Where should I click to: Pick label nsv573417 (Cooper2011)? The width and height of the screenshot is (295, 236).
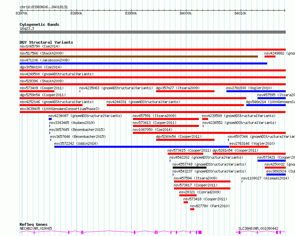coord(196,185)
